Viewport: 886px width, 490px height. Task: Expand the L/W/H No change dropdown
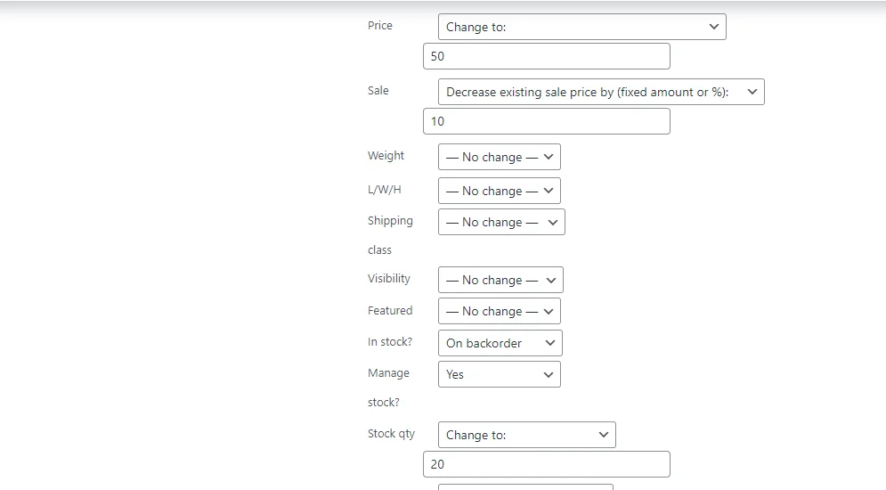499,191
